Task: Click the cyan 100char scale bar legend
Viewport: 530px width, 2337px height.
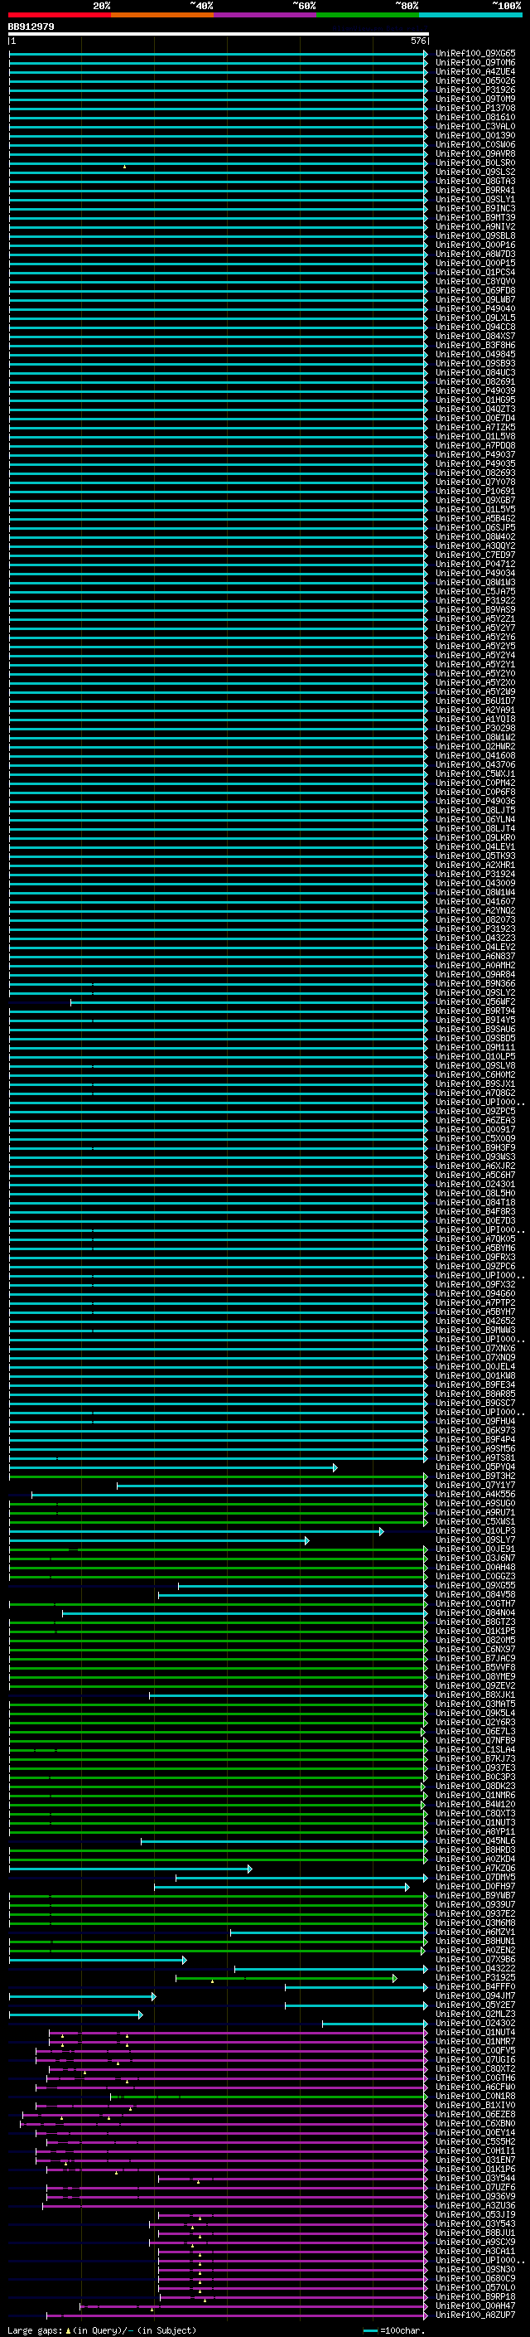Action: pos(369,2330)
